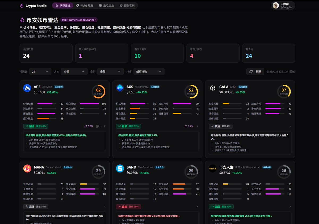
Task: Click the 币胜客 avatar picture
Action: [x=276, y=6]
